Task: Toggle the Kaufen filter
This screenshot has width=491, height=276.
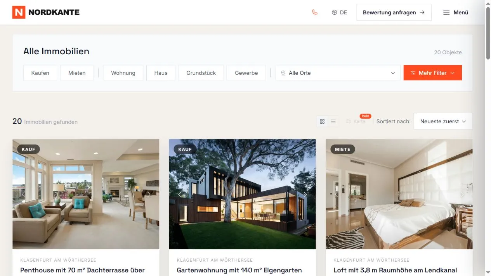Action: tap(40, 73)
